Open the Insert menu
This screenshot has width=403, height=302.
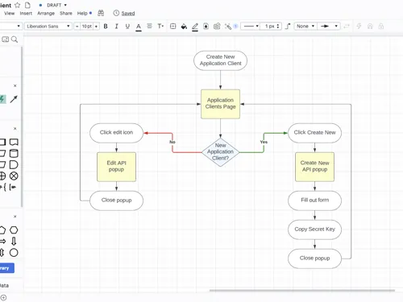(x=26, y=13)
